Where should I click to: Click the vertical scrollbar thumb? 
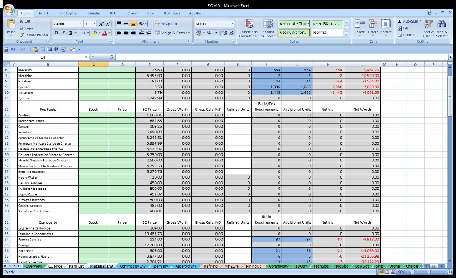[450, 95]
